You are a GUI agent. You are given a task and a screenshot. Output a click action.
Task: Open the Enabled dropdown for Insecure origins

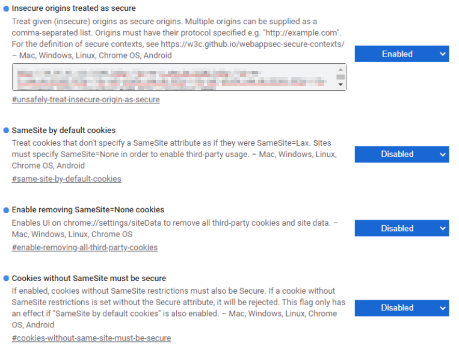pyautogui.click(x=401, y=54)
